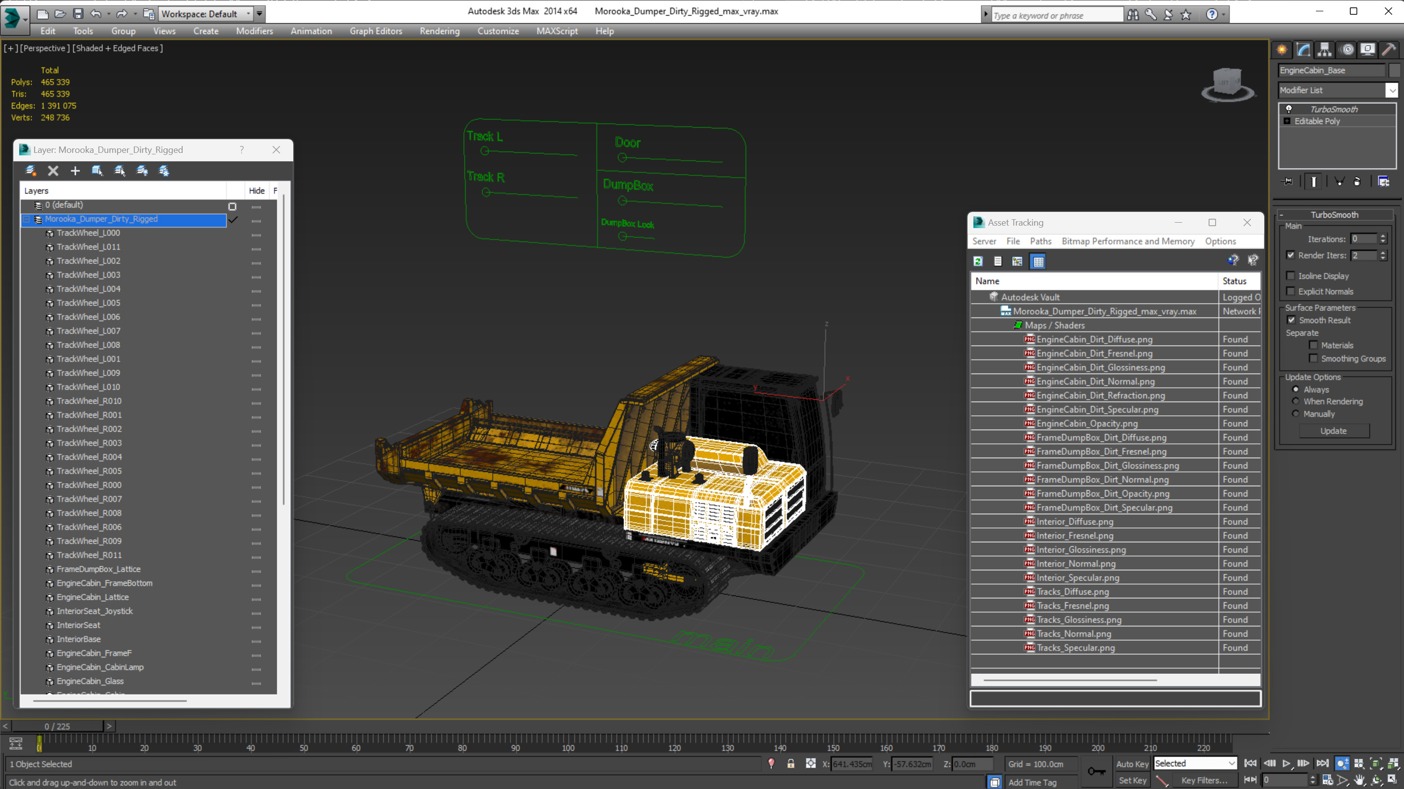
Task: Click Undo arrow in quick access toolbar
Action: pyautogui.click(x=95, y=14)
